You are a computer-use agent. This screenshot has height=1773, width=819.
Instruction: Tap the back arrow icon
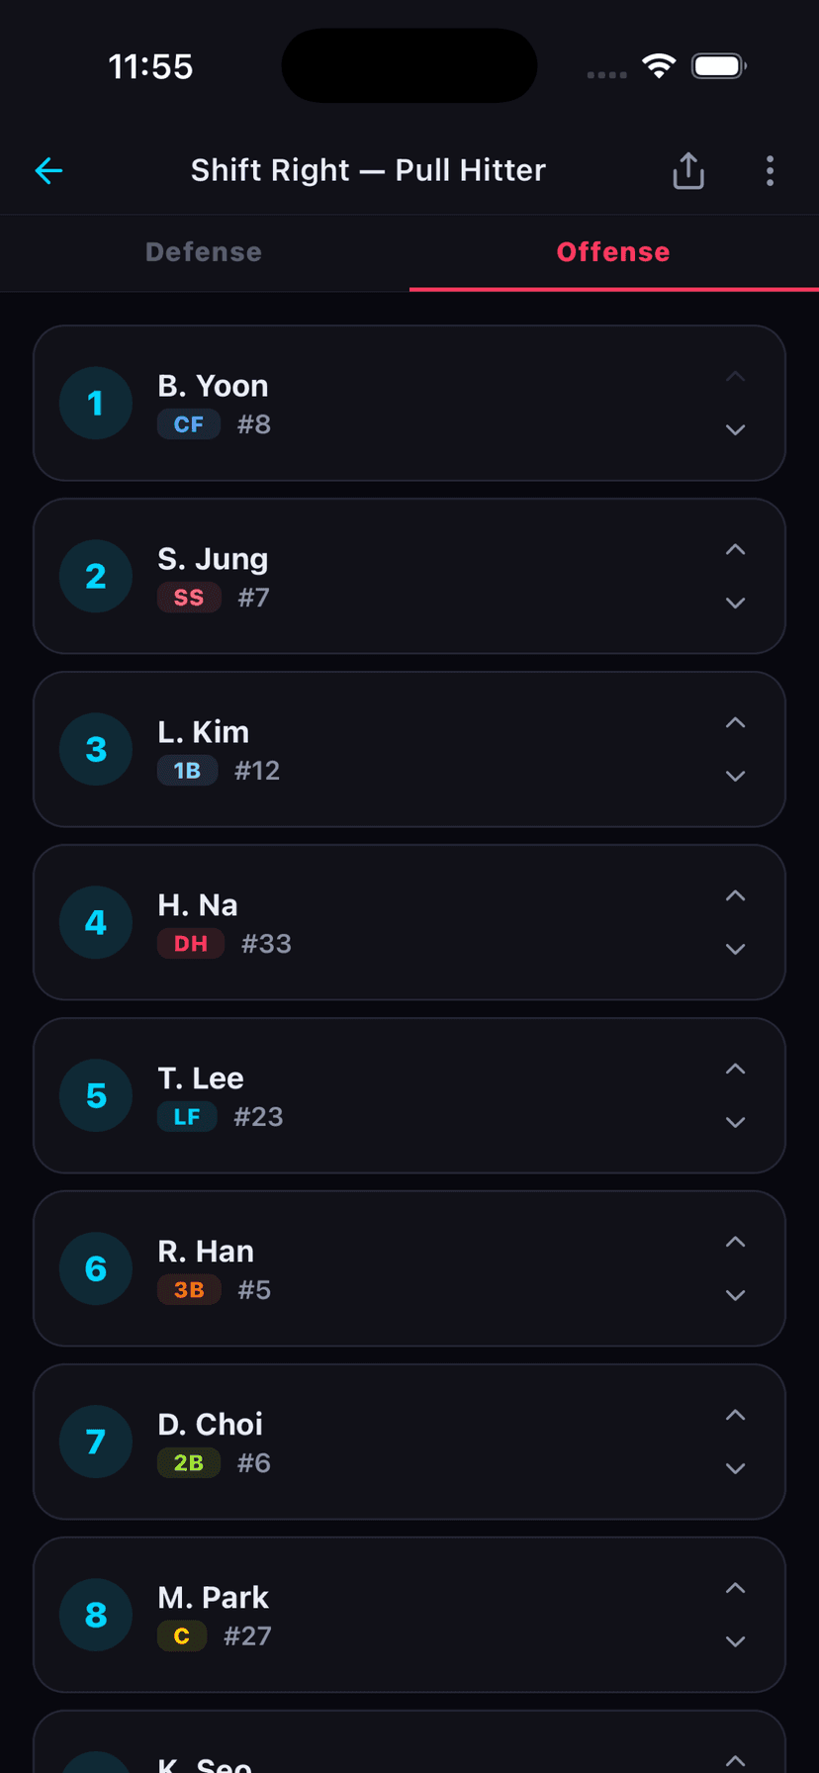(x=48, y=171)
